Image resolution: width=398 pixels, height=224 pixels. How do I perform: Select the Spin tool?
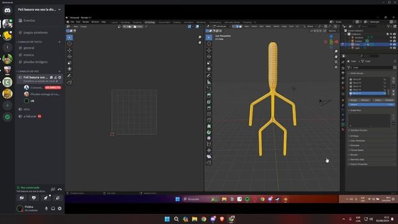209,132
